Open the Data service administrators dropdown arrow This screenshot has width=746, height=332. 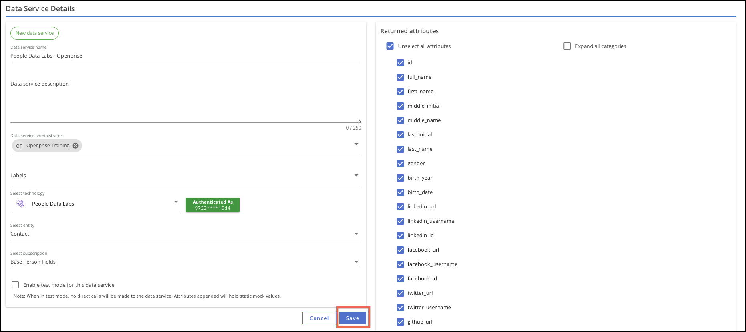click(x=356, y=144)
